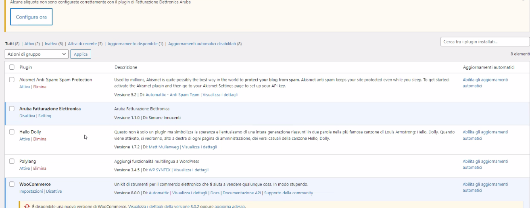Check the Akismet Anti-Spam plugin checkbox
This screenshot has height=208, width=530.
(12, 79)
